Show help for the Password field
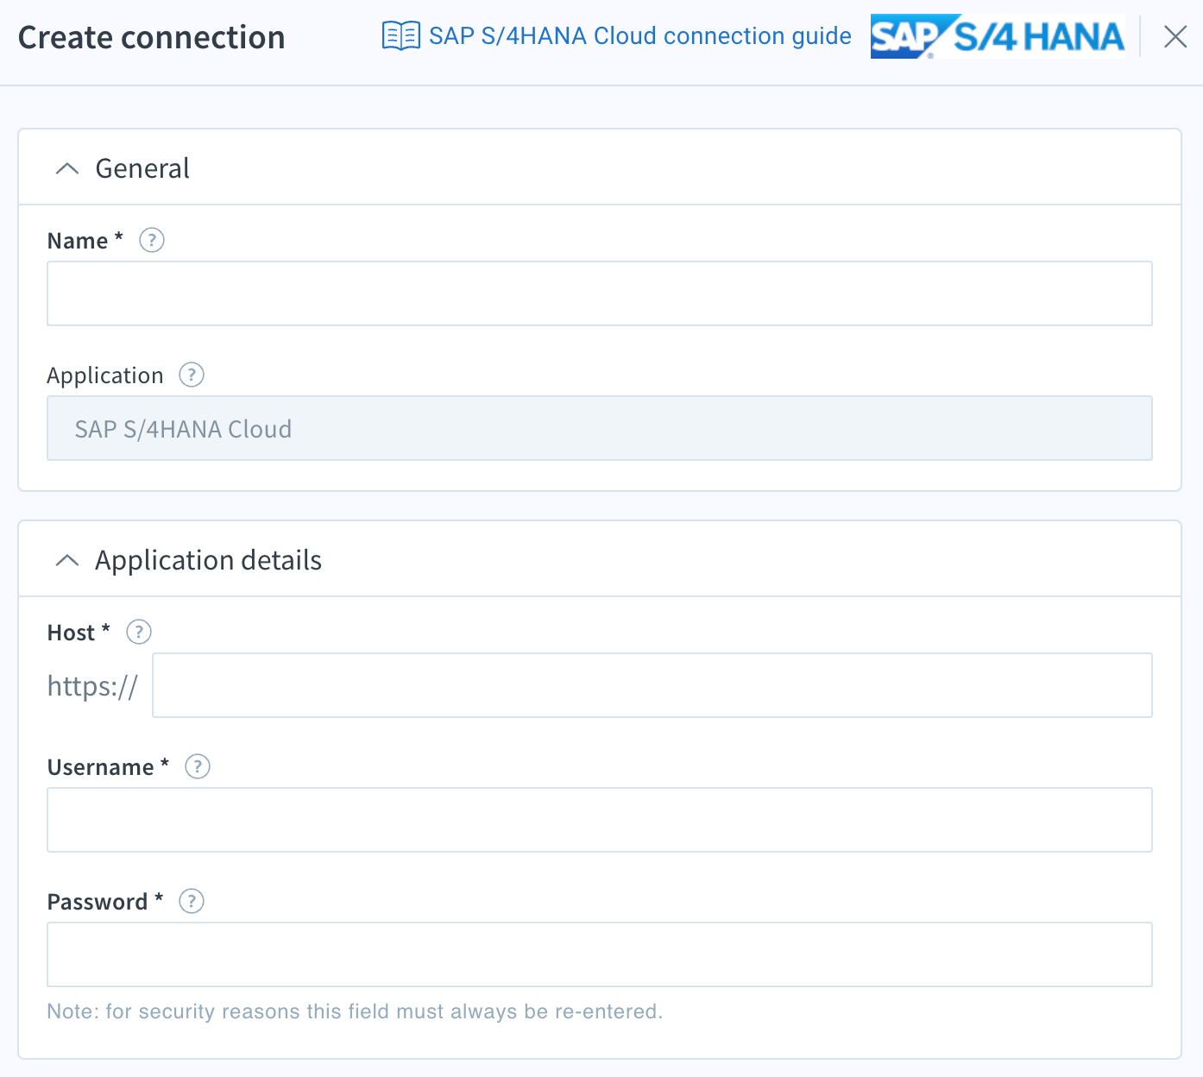The width and height of the screenshot is (1203, 1077). tap(191, 901)
